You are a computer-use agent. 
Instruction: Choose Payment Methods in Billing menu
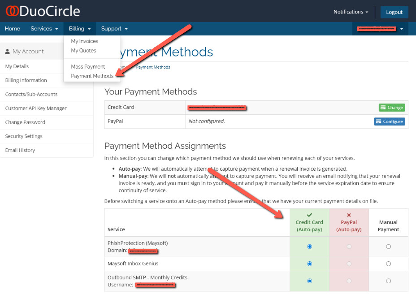[x=92, y=76]
